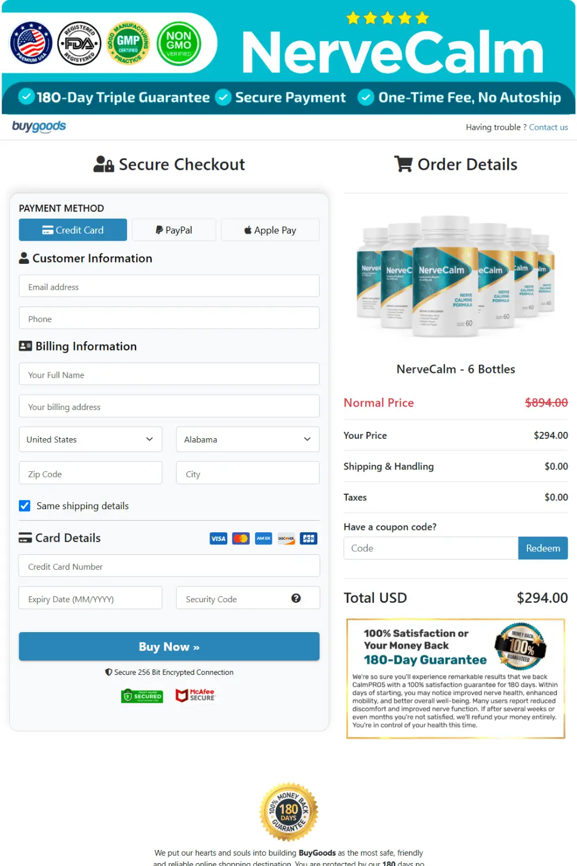577x866 pixels.
Task: Switch to the PayPal payment tab
Action: pyautogui.click(x=174, y=230)
